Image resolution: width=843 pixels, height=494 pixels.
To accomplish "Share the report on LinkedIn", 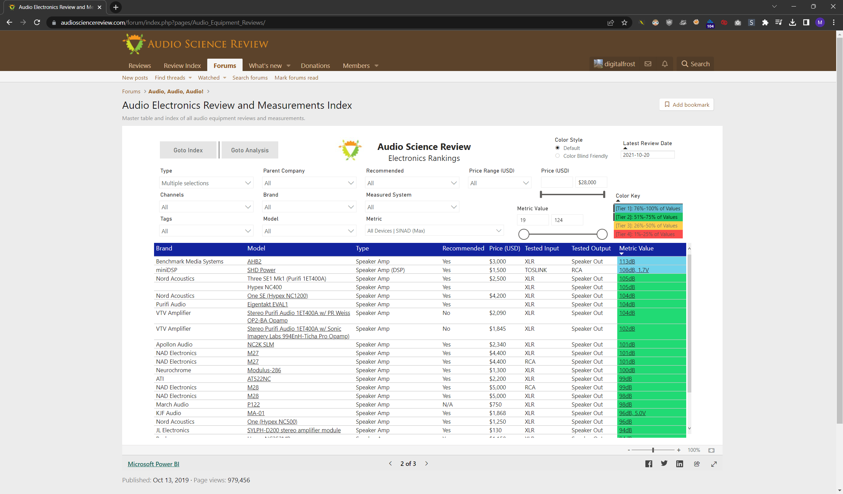I will [x=680, y=464].
